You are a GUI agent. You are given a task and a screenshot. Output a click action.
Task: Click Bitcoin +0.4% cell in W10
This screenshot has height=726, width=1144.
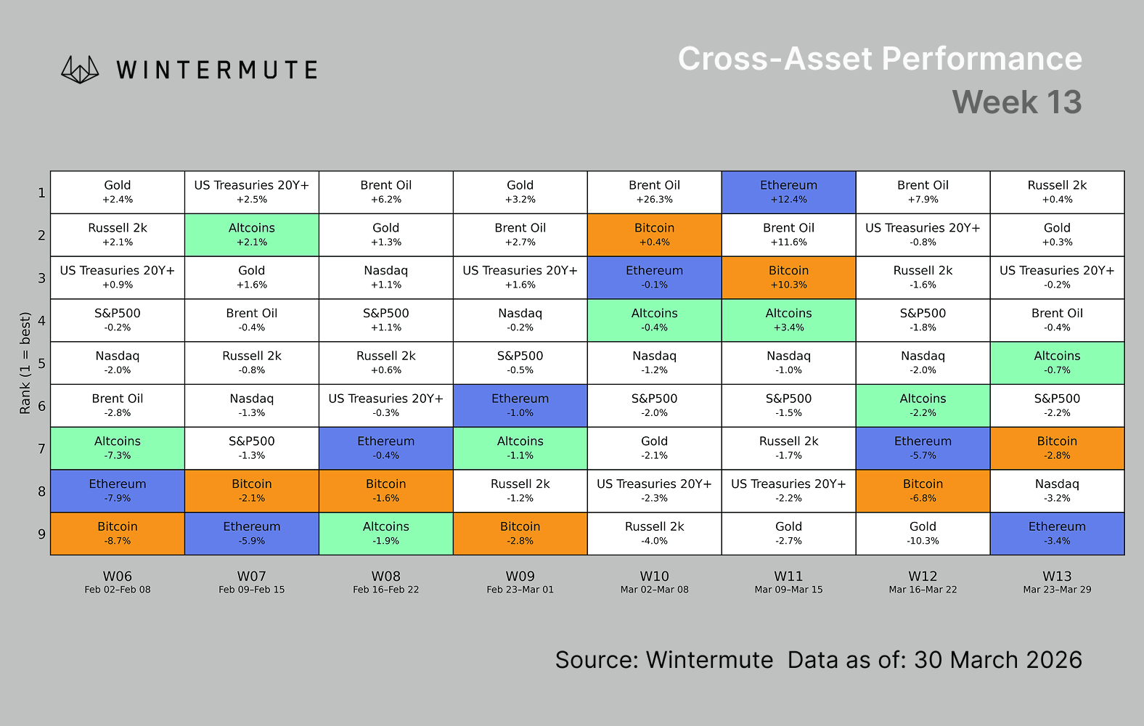[654, 234]
